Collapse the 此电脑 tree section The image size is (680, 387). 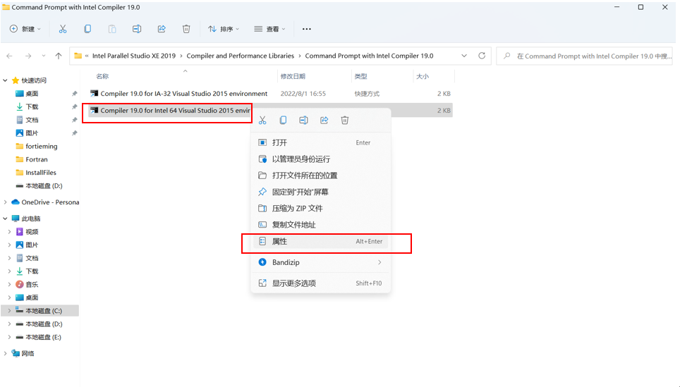pos(5,219)
